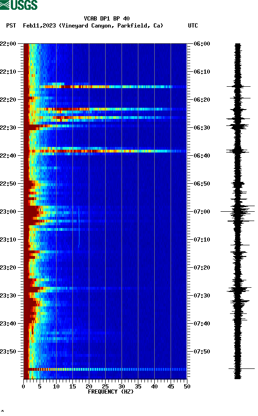The image size is (258, 416).
Task: Click the 06:10 UTC time label
Action: click(x=202, y=72)
